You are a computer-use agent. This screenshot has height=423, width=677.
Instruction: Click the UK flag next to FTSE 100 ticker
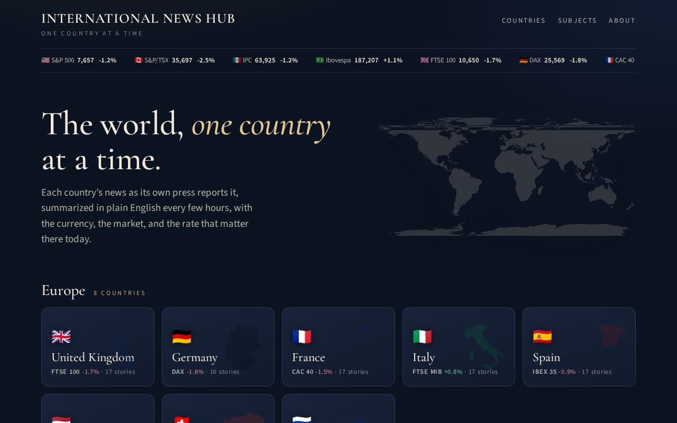(425, 60)
